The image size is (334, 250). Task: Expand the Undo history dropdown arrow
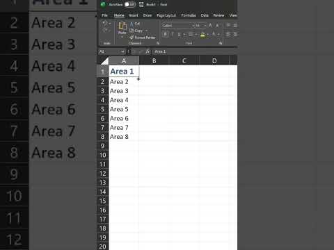click(x=110, y=24)
